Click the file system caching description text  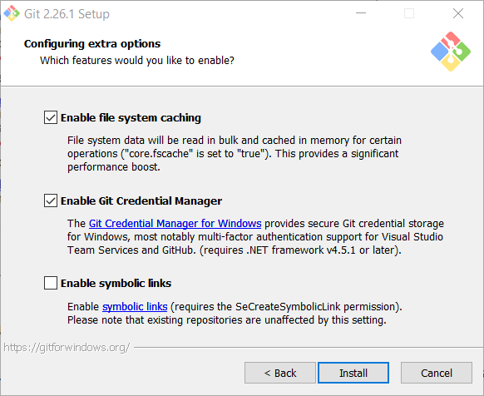pyautogui.click(x=235, y=154)
